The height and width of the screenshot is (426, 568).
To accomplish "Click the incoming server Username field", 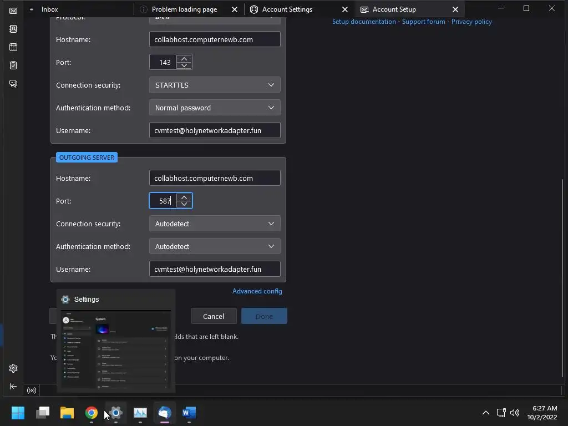I will coord(215,130).
